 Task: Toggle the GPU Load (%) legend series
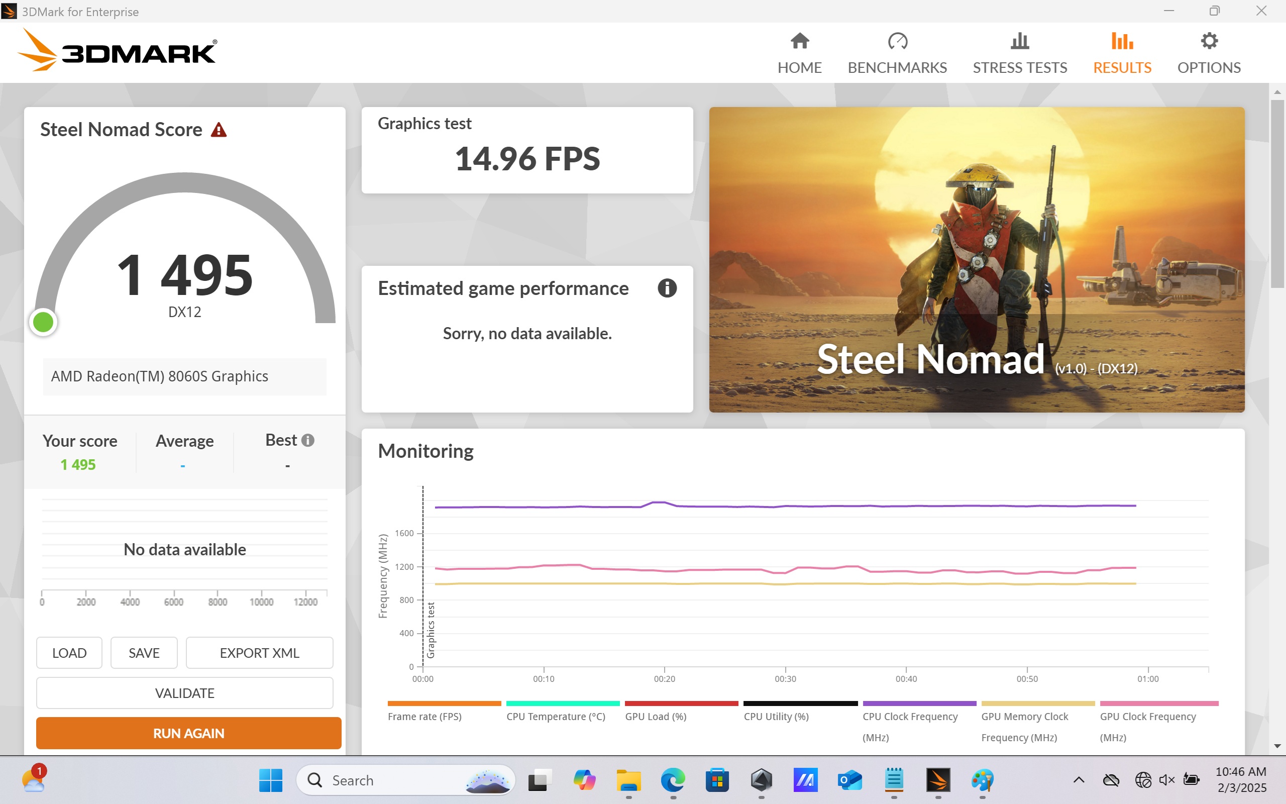[x=656, y=716]
